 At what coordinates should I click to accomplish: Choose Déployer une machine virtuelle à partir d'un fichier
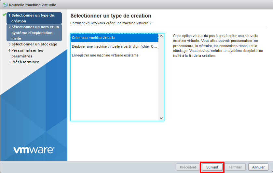(114, 46)
